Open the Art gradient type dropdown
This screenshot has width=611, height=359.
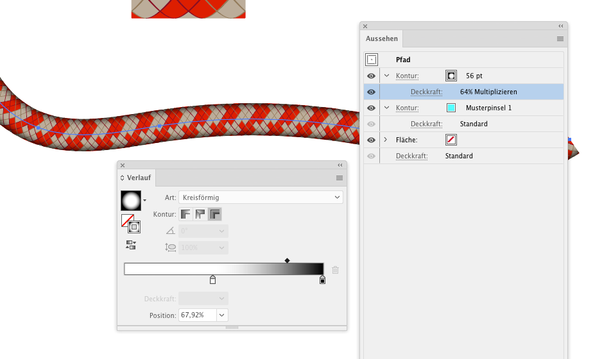click(x=261, y=197)
